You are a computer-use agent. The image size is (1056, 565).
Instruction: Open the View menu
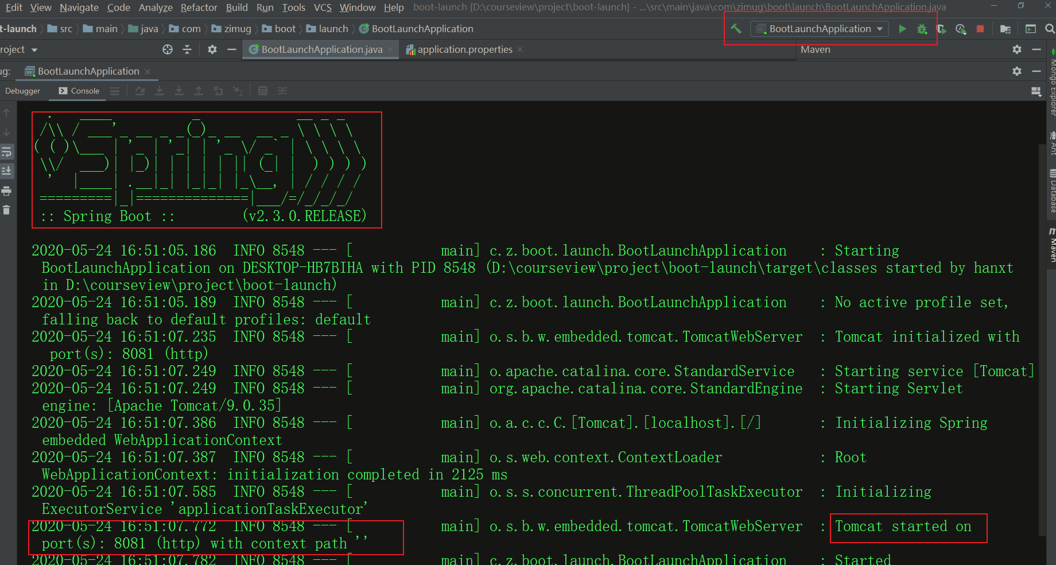[x=41, y=7]
